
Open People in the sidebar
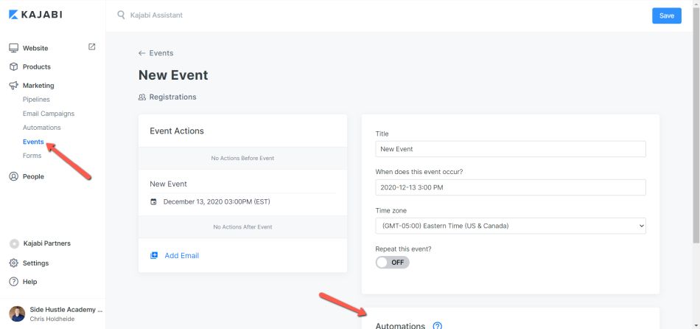[33, 176]
